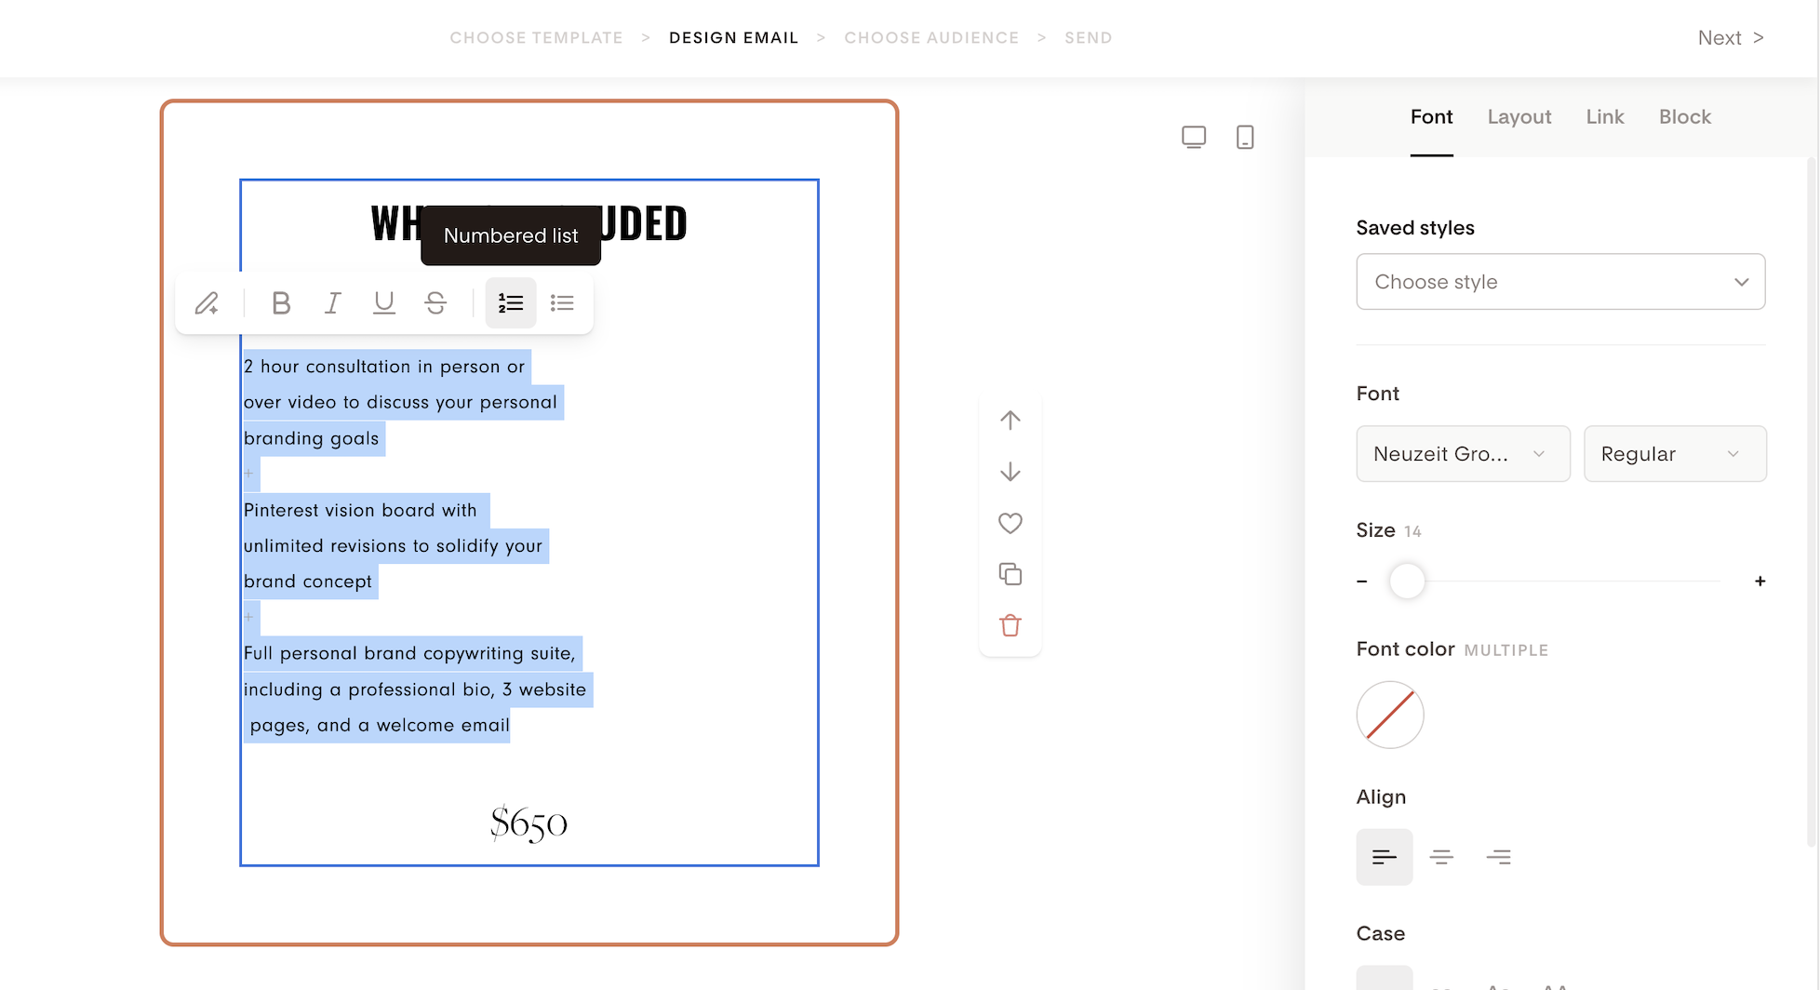Open the Choose style dropdown
1820x990 pixels.
tap(1560, 282)
